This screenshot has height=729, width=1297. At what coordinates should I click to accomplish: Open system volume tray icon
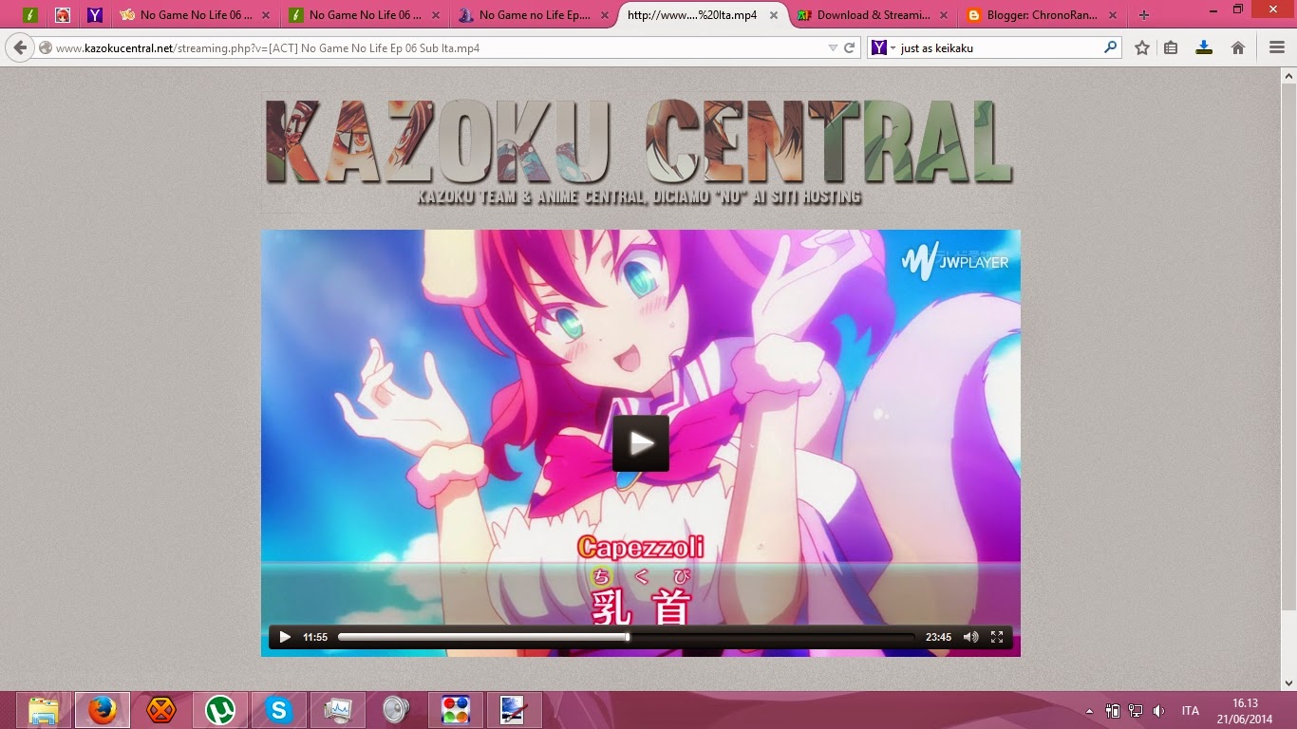coord(1158,711)
